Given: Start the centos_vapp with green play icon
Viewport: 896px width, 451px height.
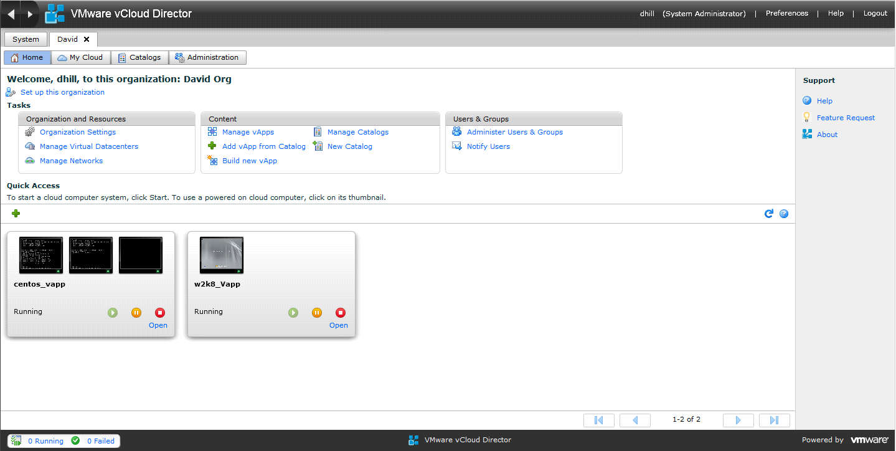Looking at the screenshot, I should tap(112, 313).
